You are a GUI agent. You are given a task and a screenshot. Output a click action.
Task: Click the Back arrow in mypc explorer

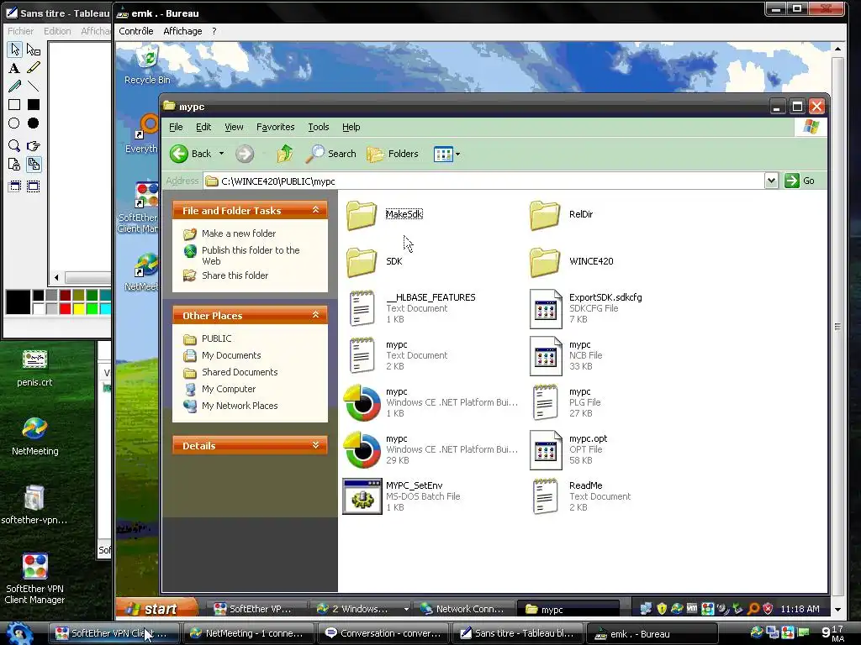191,154
